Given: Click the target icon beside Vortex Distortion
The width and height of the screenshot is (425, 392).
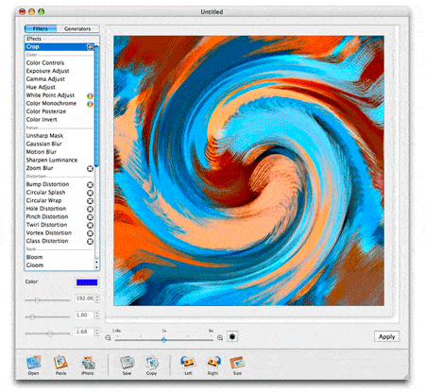Looking at the screenshot, I should [x=90, y=233].
